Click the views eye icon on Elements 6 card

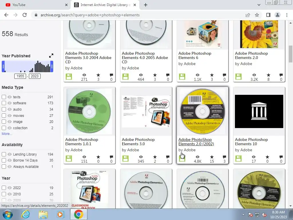click(x=197, y=75)
